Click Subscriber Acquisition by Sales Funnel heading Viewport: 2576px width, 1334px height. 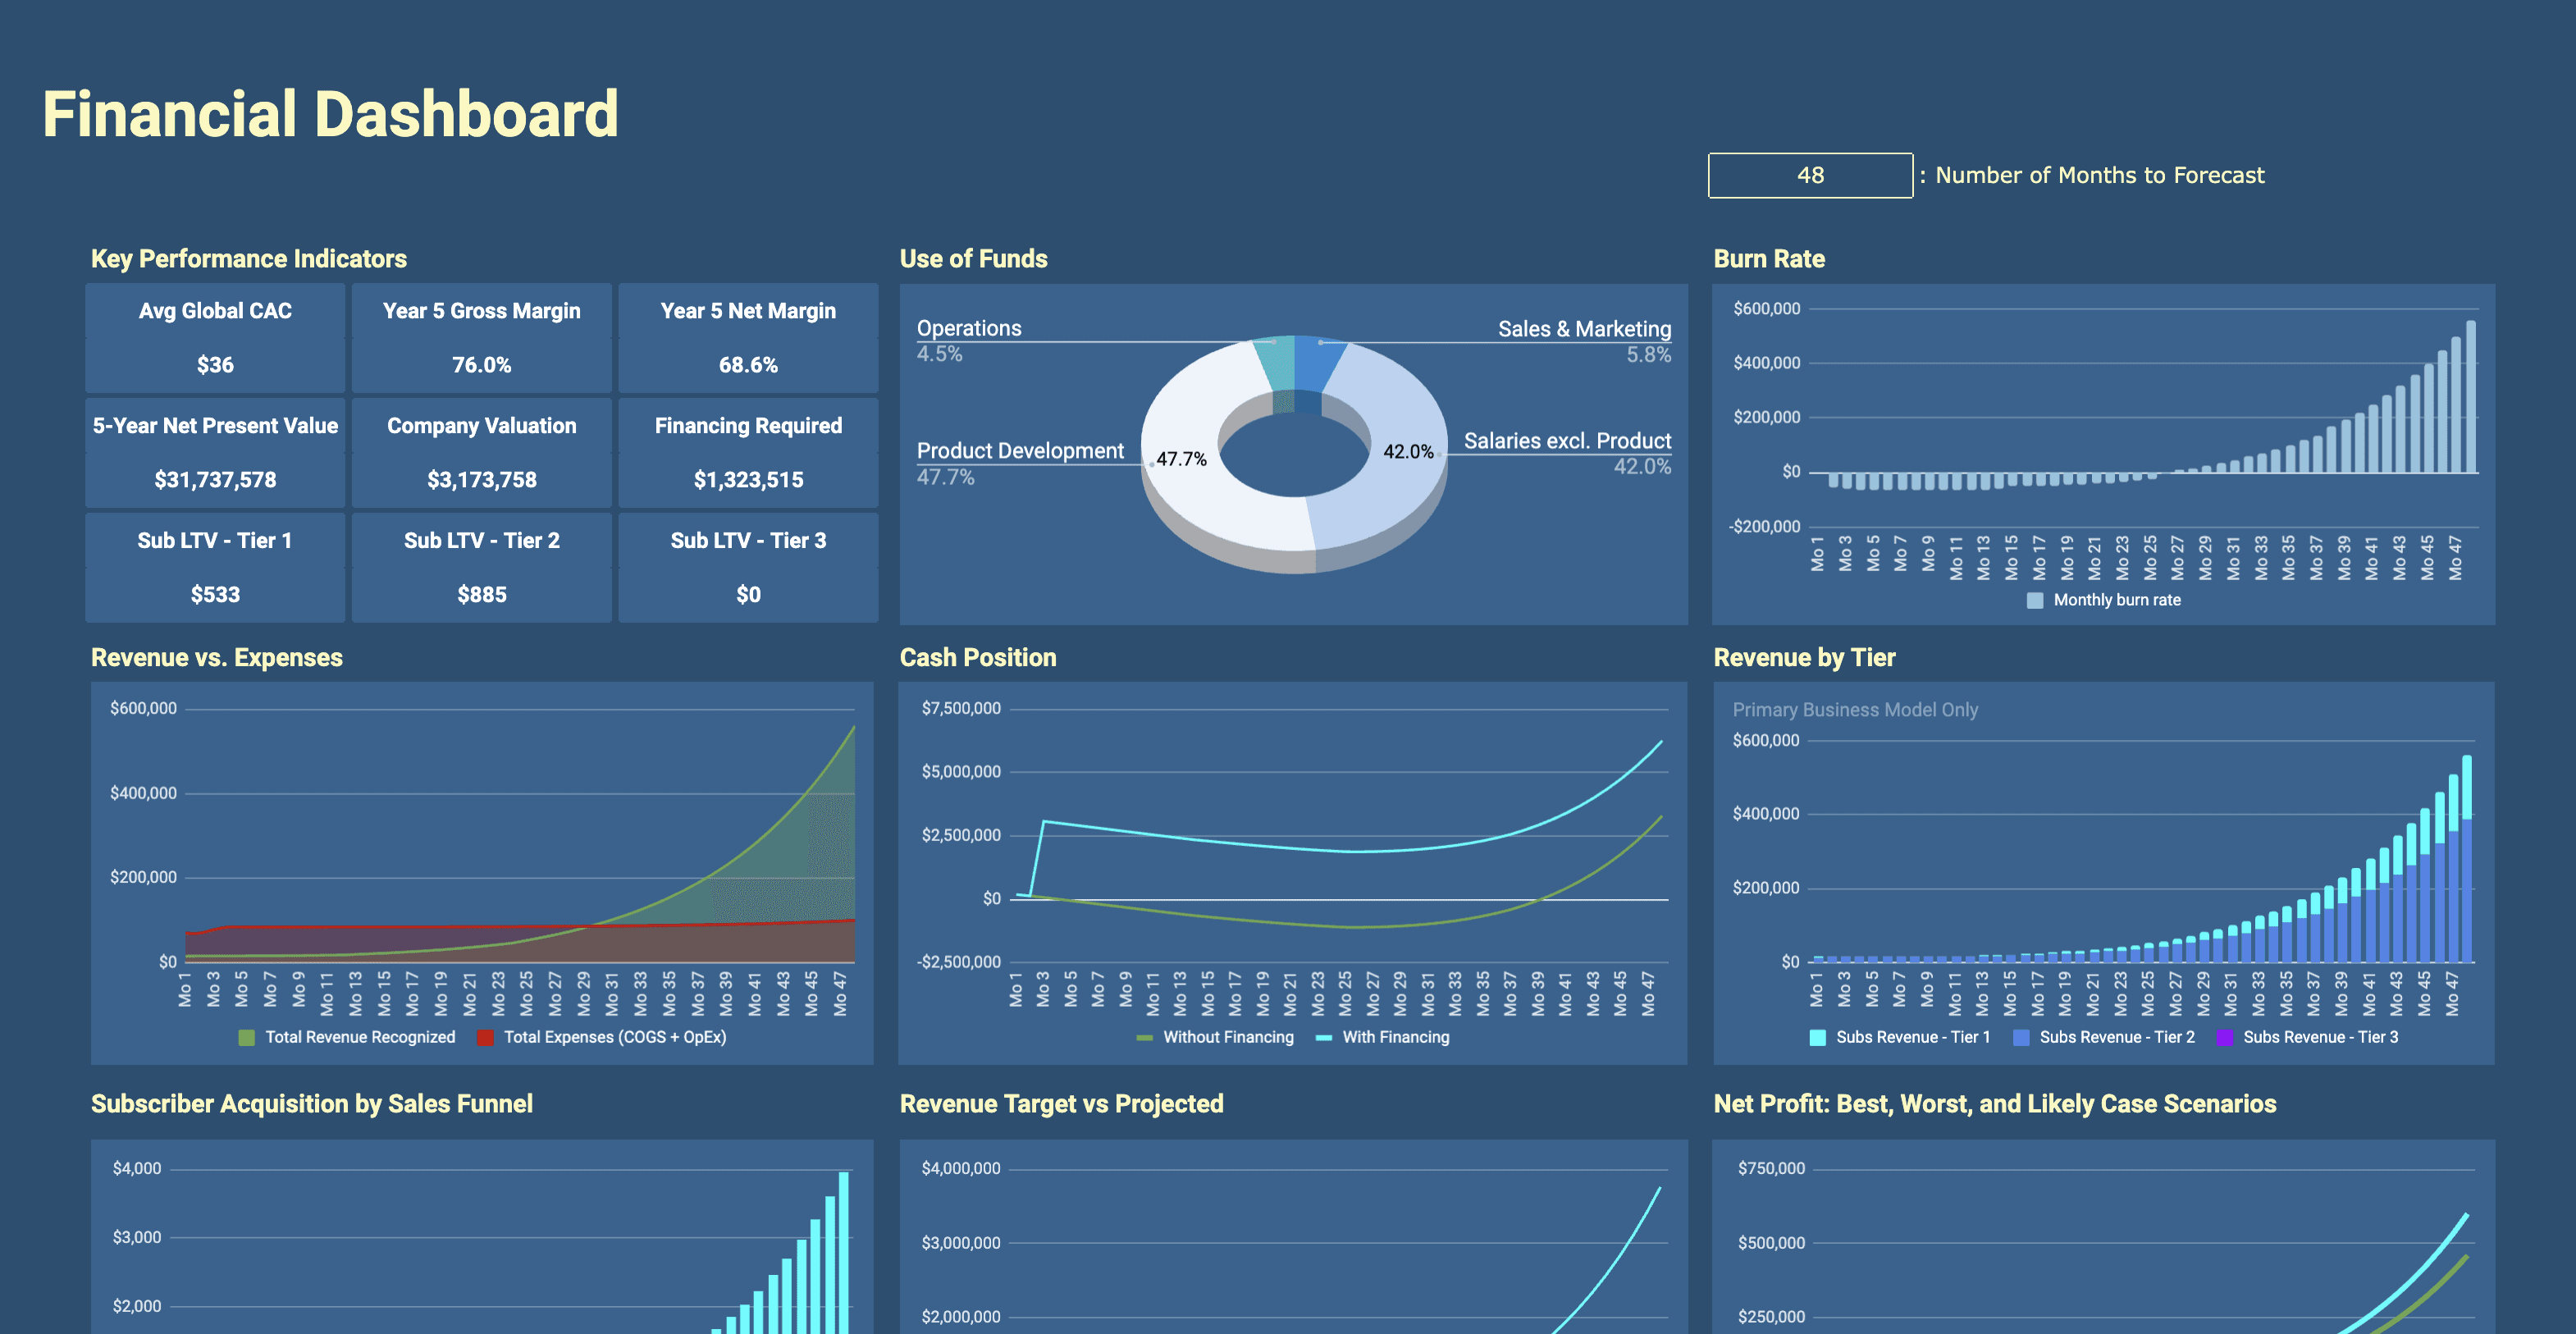pyautogui.click(x=312, y=1104)
